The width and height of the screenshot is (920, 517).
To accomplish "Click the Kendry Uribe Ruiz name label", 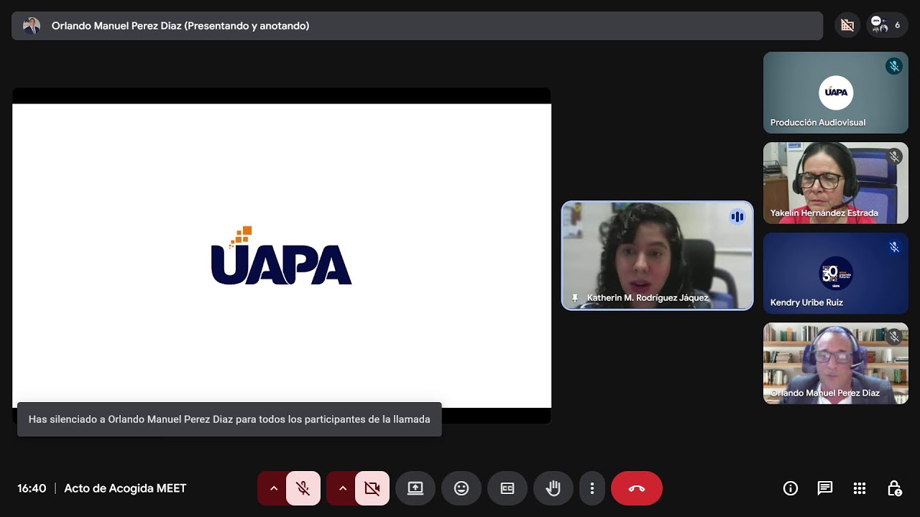I will point(806,303).
